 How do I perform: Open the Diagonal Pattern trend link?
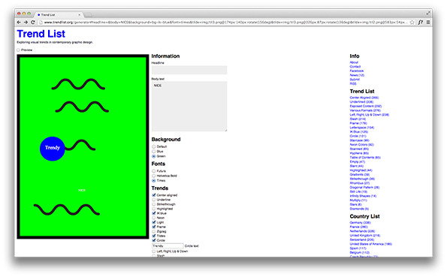364,188
